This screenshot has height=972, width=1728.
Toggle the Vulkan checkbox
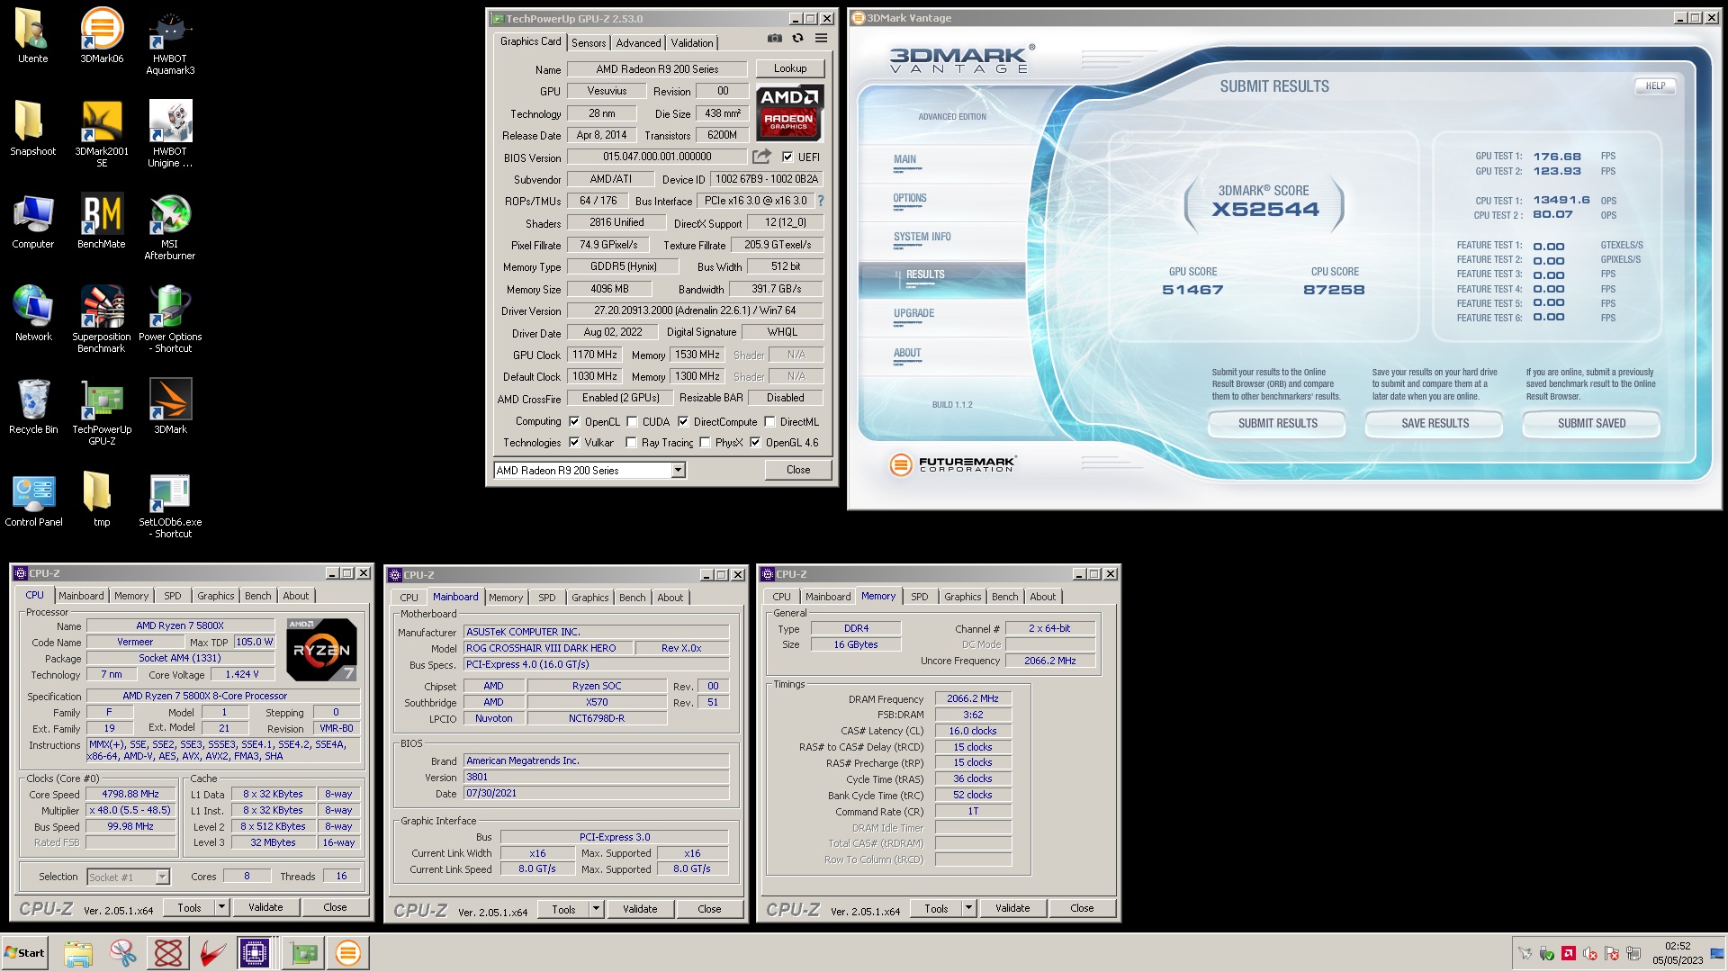click(x=574, y=443)
